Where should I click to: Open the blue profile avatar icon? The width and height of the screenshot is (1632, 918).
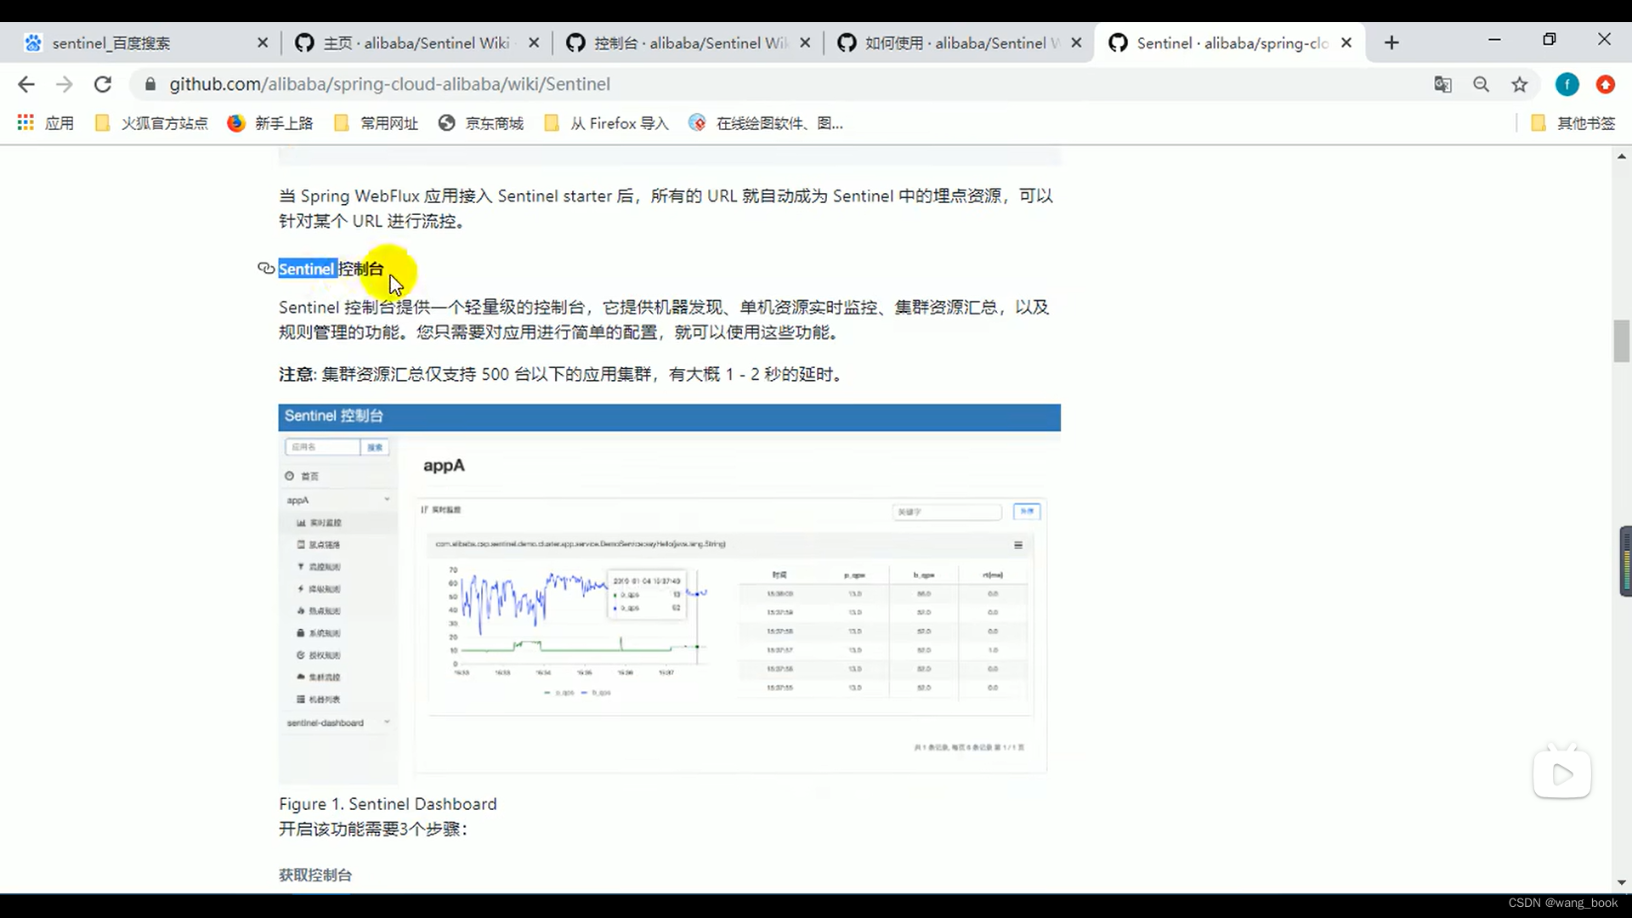point(1567,84)
